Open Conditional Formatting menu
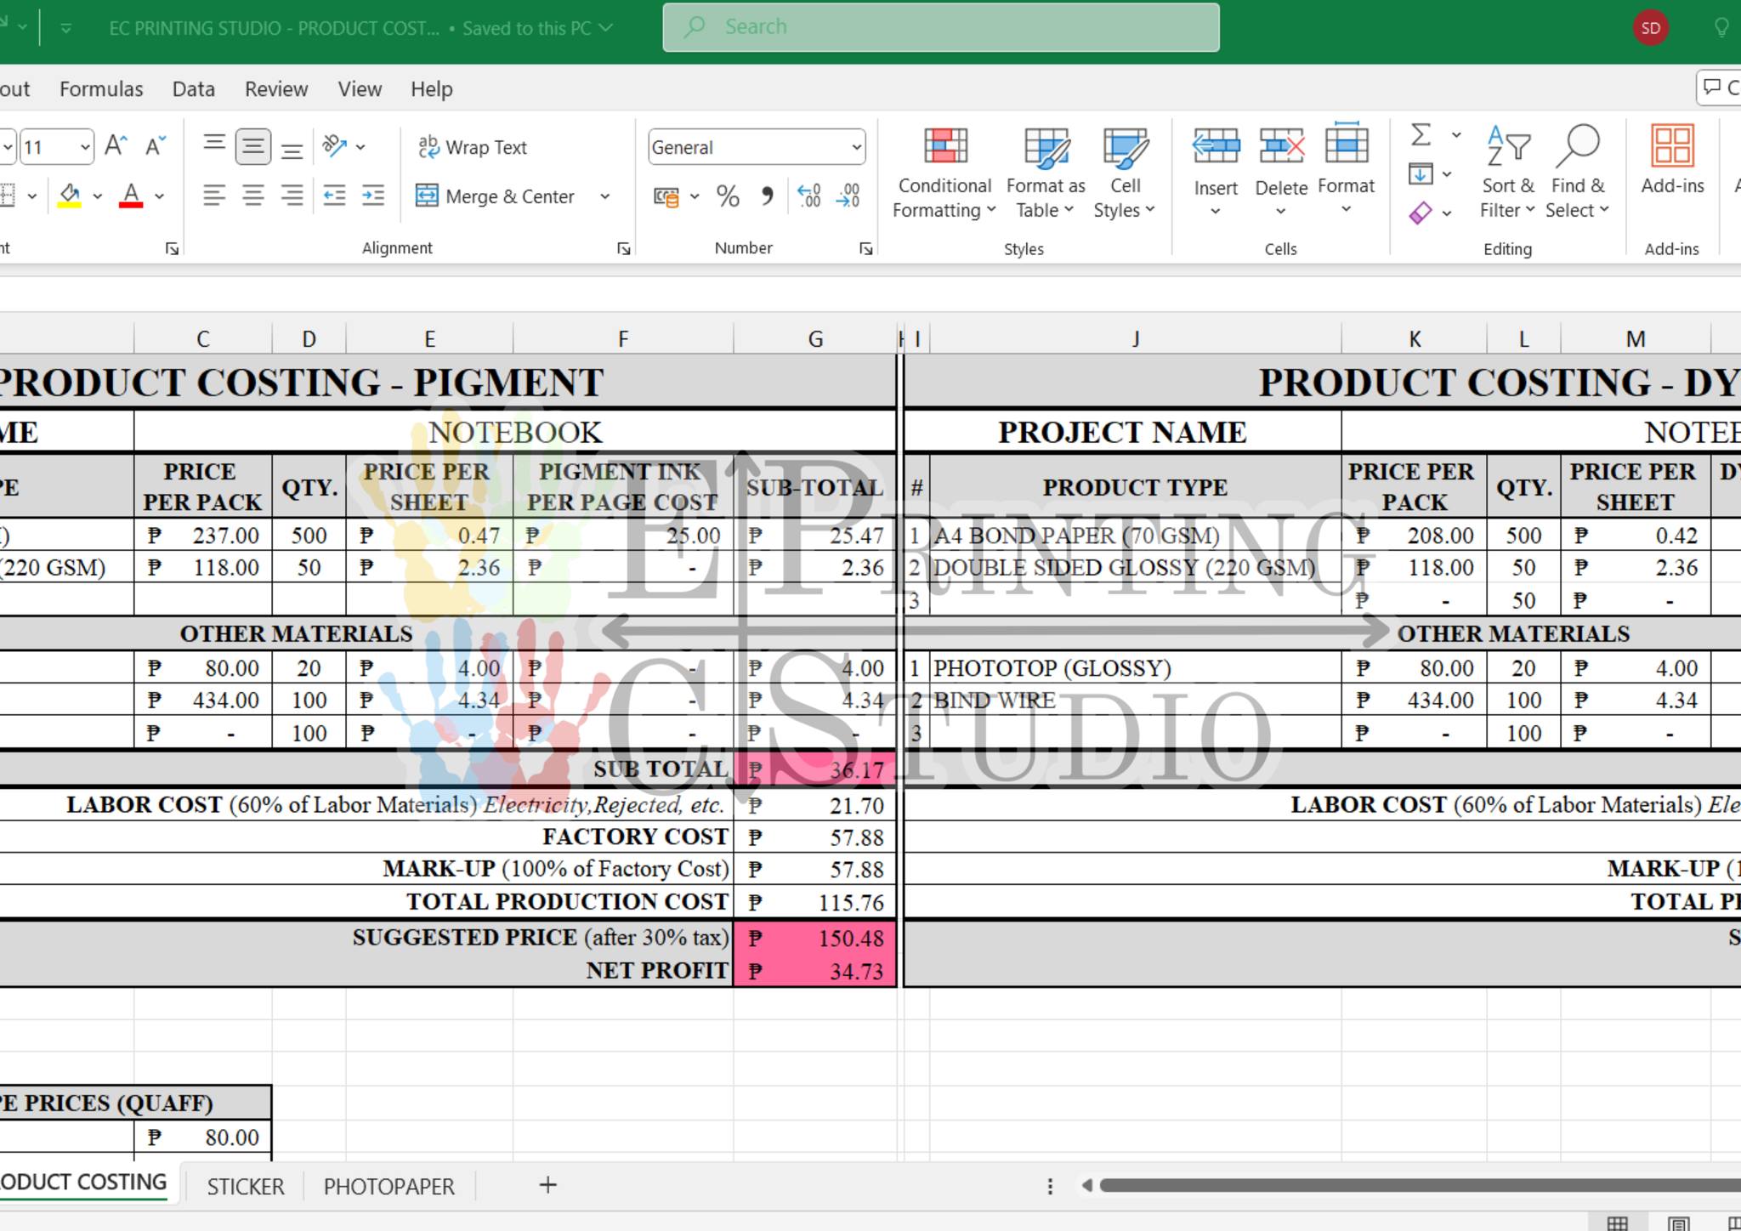 pos(944,173)
